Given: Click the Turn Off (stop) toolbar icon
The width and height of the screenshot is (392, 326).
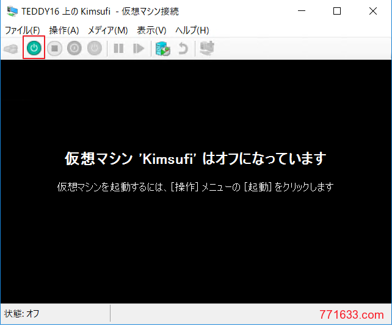Looking at the screenshot, I should click(54, 48).
